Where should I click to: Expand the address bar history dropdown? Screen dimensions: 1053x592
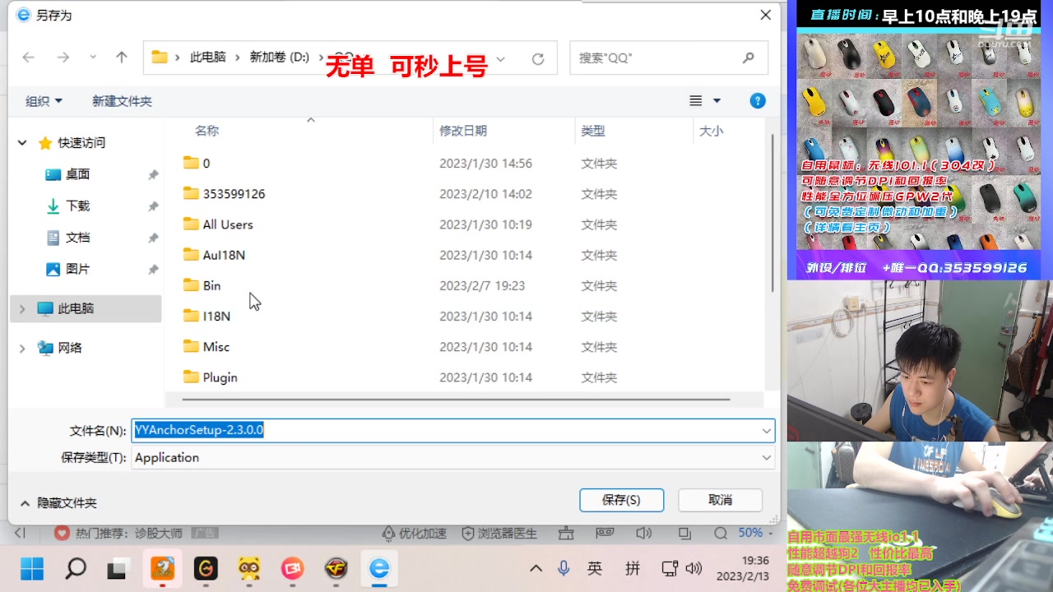[500, 58]
